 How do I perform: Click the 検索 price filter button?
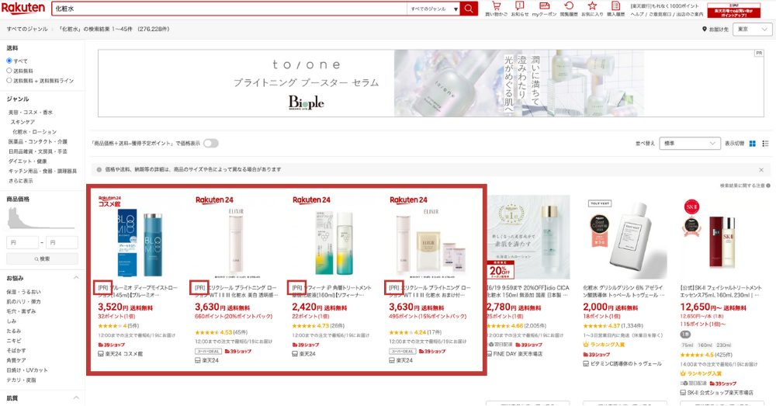[x=42, y=259]
